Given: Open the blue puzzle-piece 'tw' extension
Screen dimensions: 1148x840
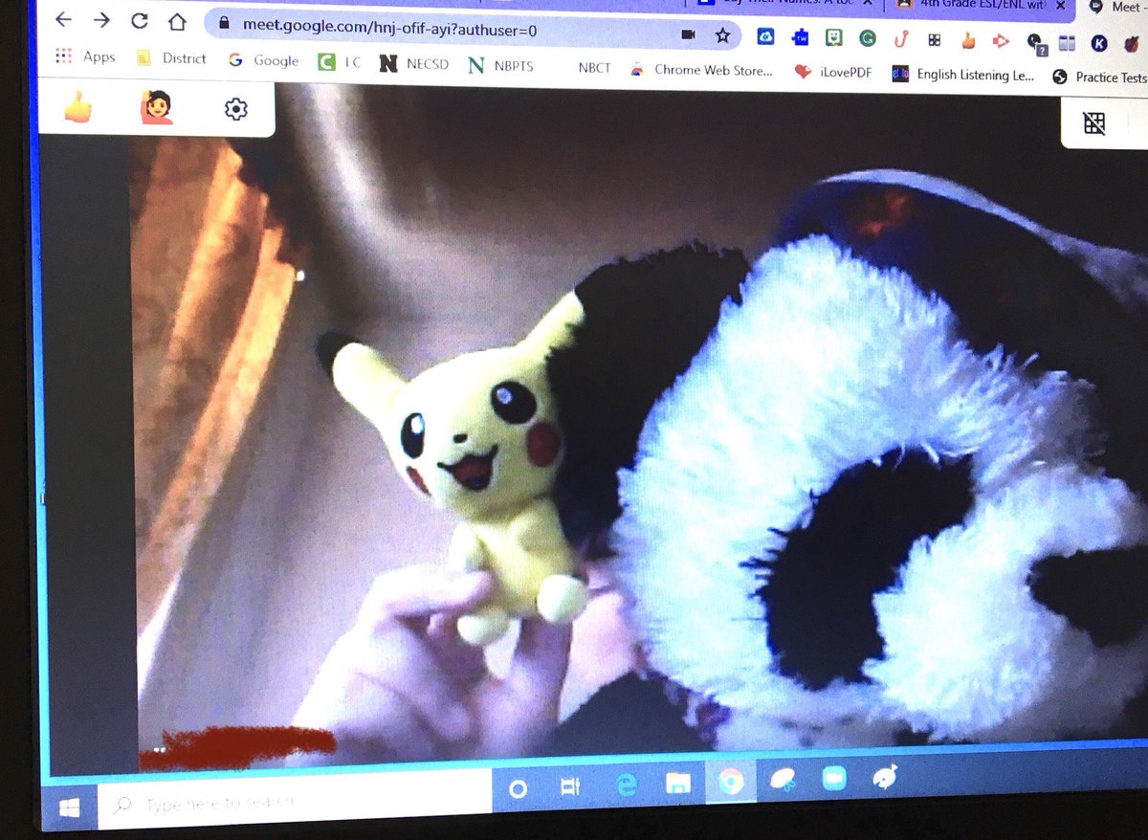Looking at the screenshot, I should click(800, 38).
